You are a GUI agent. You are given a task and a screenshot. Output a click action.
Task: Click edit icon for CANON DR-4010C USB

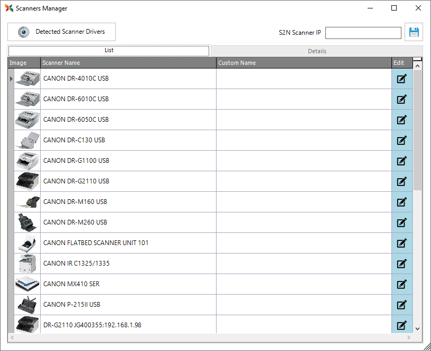(401, 79)
